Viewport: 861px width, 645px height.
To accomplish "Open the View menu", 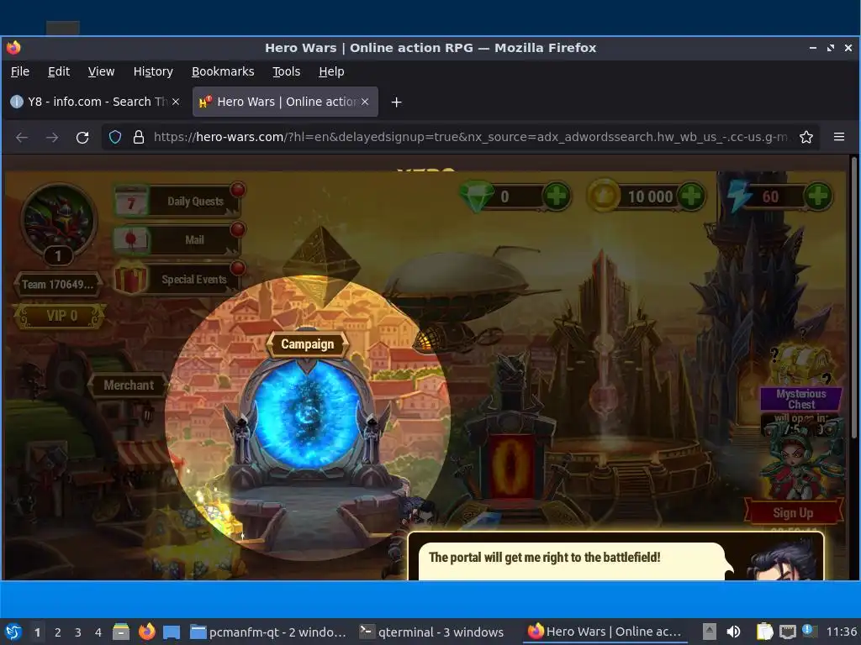I will 101,71.
